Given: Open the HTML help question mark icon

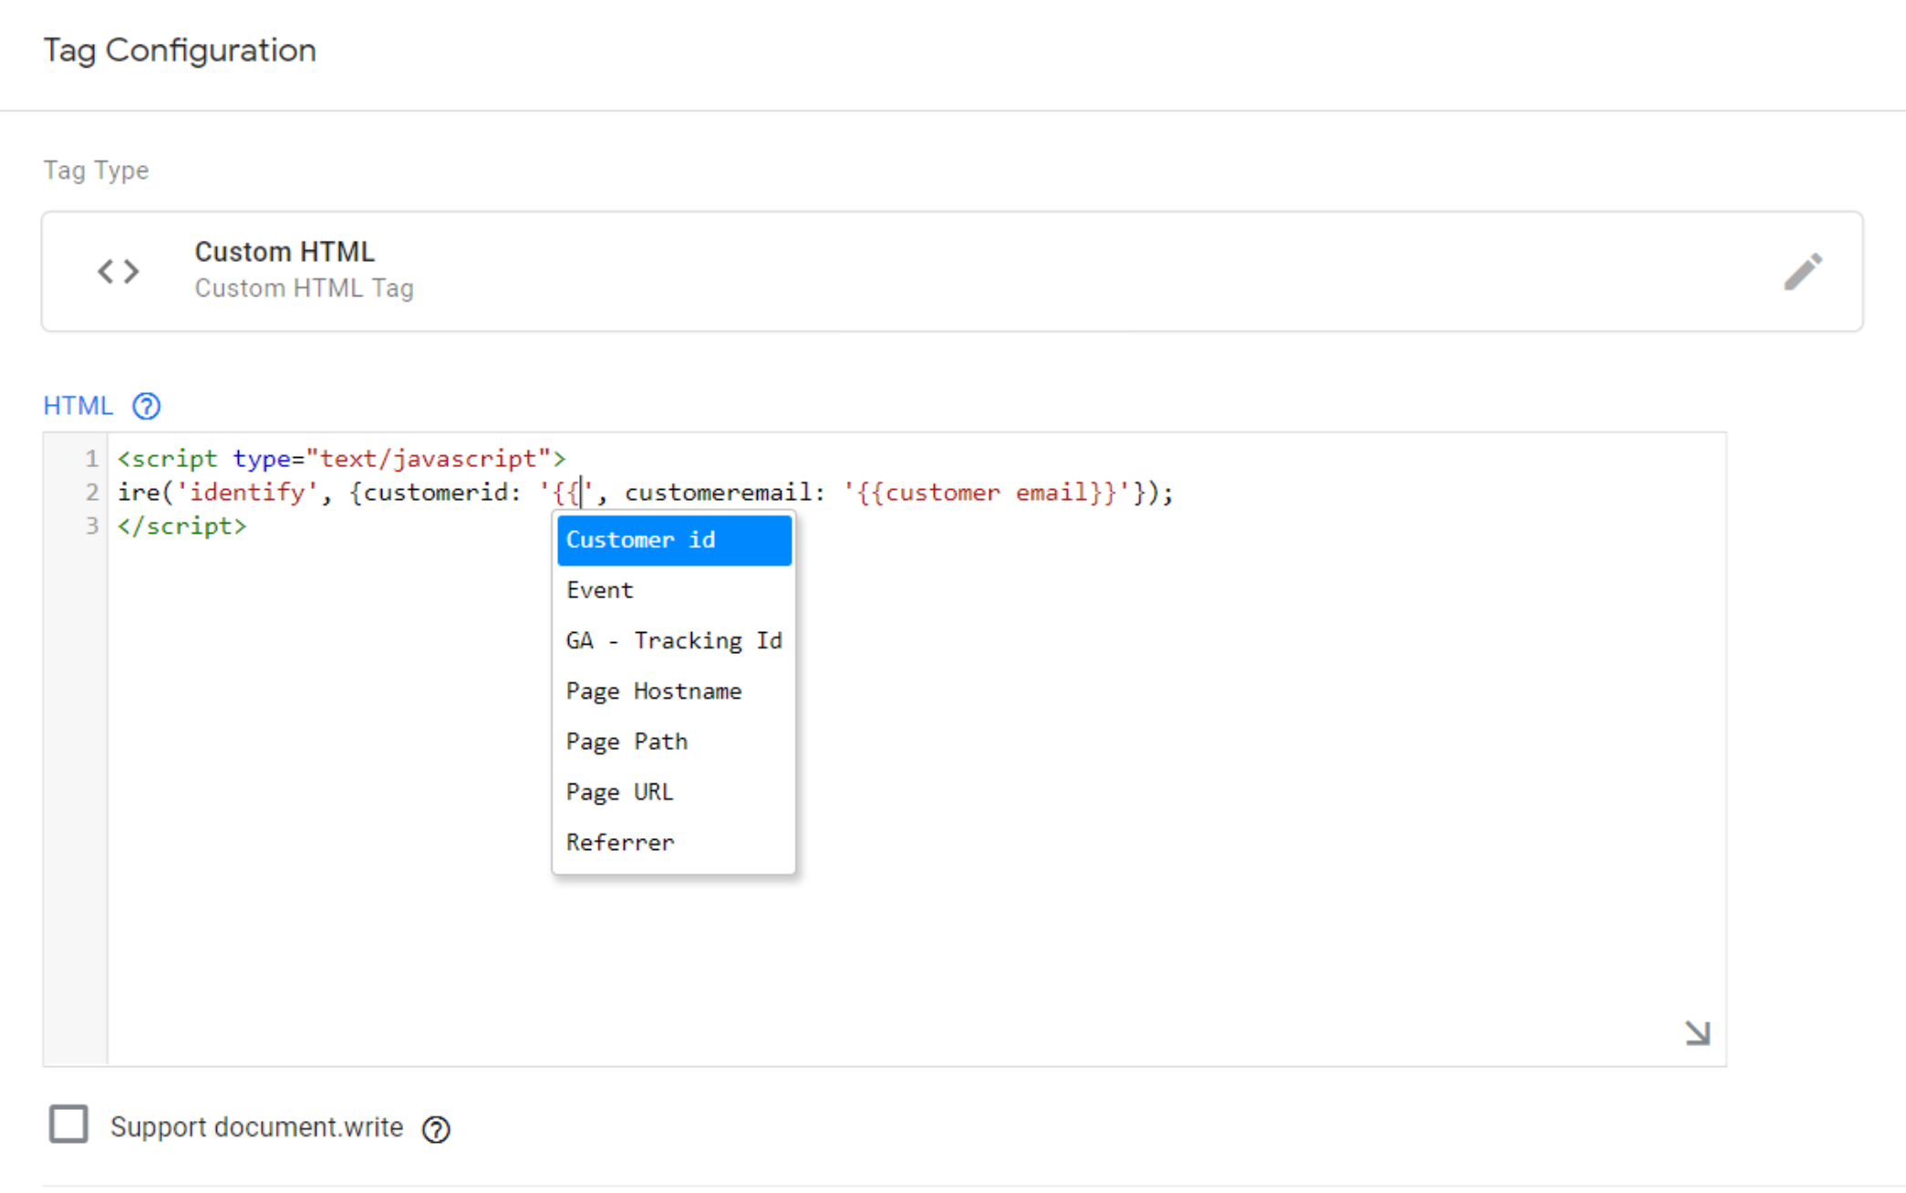Looking at the screenshot, I should pos(146,406).
